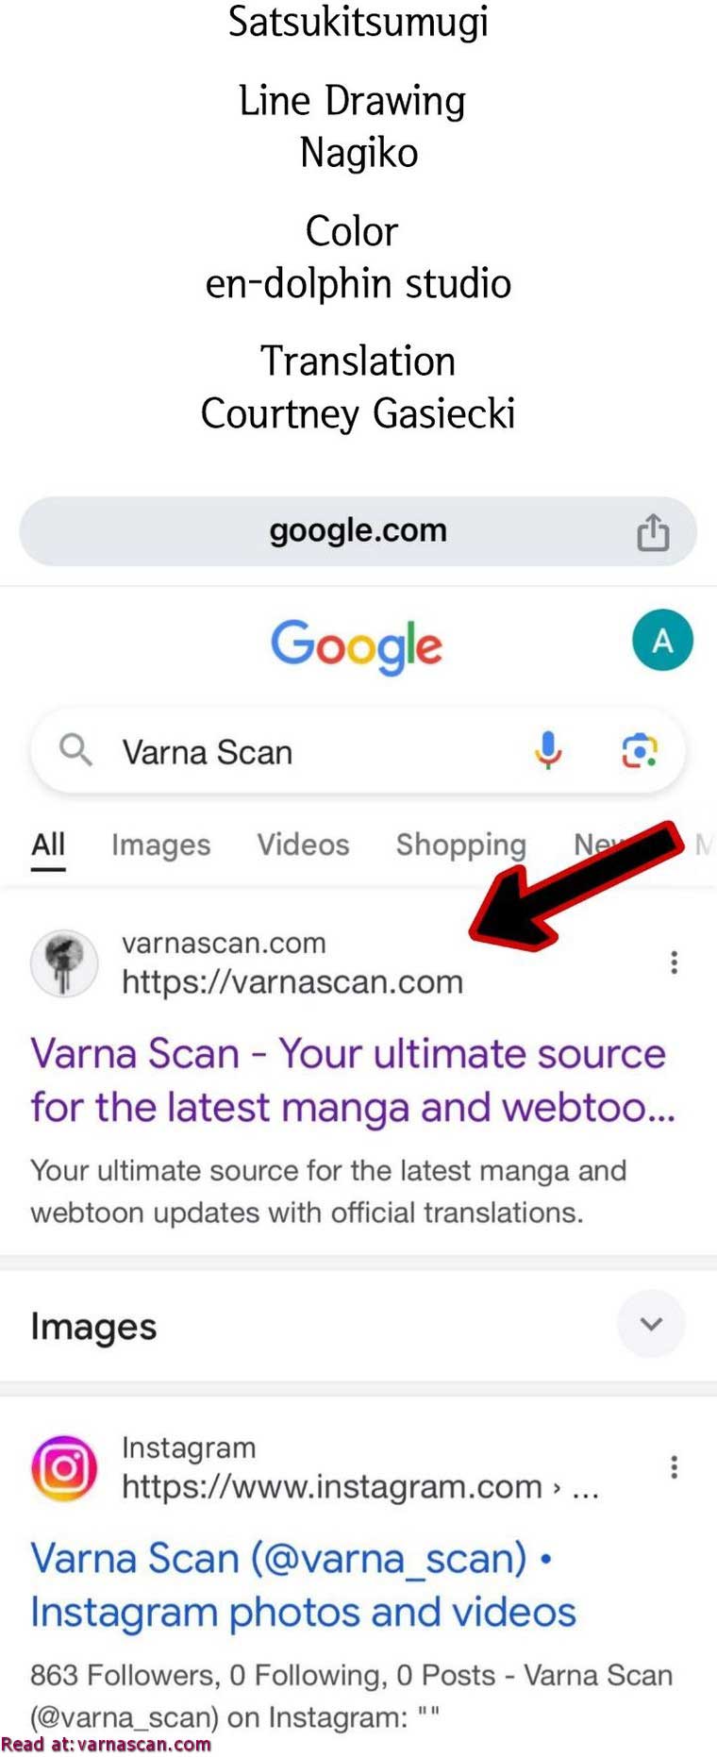Select the All results tab
This screenshot has width=717, height=1757.
pos(48,845)
